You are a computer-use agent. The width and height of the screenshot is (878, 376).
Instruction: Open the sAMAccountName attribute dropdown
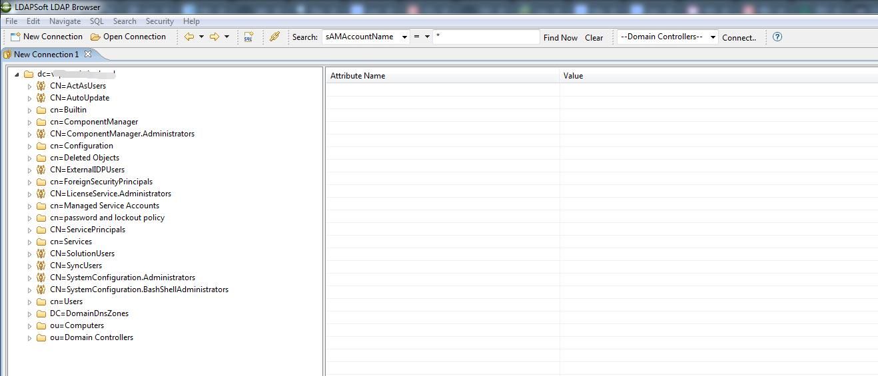click(404, 37)
